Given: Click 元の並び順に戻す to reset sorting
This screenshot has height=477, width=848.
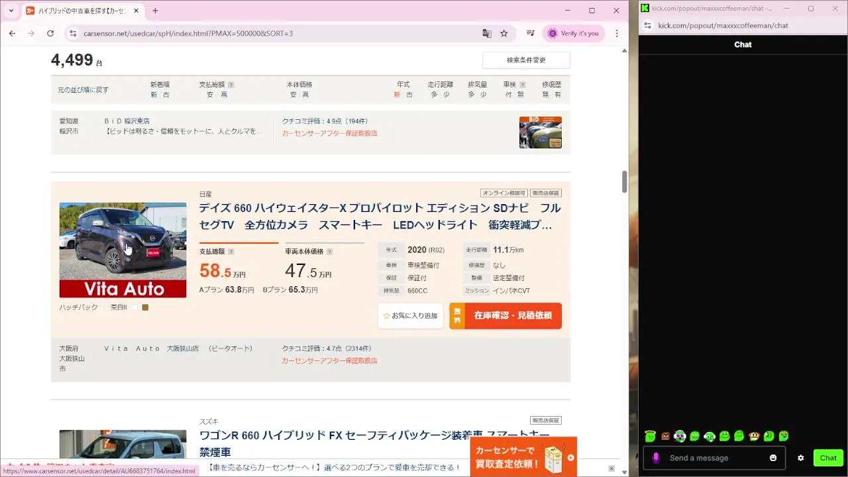Looking at the screenshot, I should 83,89.
